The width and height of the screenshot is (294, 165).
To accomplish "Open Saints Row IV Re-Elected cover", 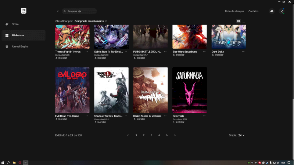I will (x=111, y=37).
